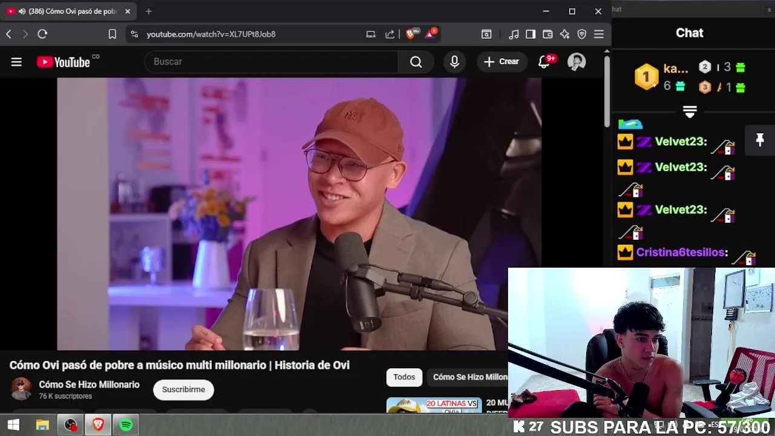
Task: Go back to the previous page
Action: point(8,34)
